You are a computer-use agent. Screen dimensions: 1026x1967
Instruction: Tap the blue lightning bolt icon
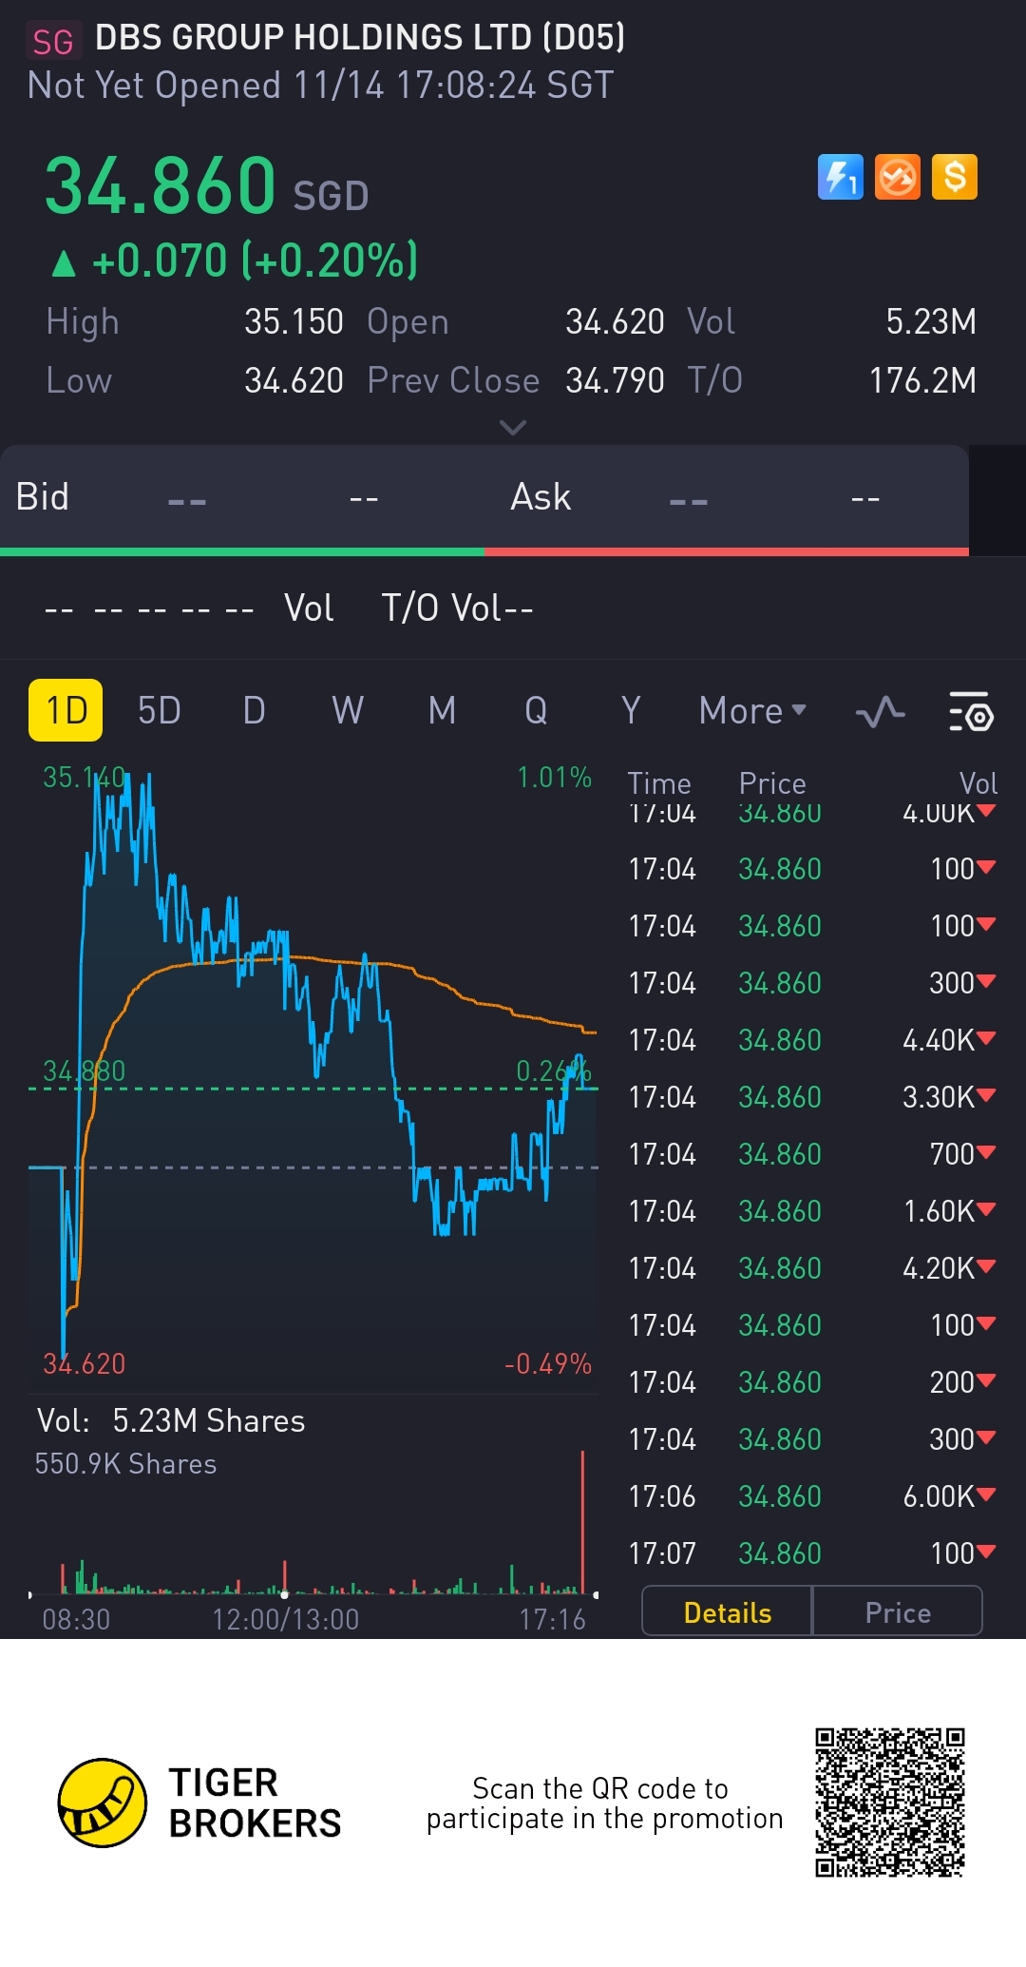841,177
